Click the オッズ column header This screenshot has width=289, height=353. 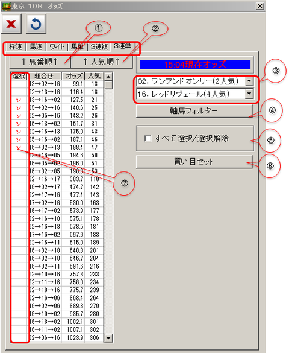click(x=73, y=76)
